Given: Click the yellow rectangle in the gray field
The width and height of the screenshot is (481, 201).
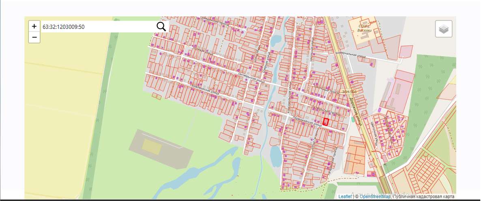Looking at the screenshot, I should (x=151, y=146).
